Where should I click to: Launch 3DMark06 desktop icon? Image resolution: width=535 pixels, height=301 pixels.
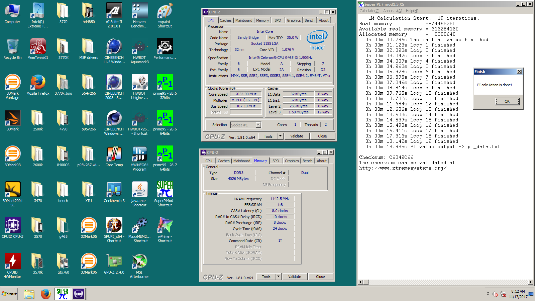[89, 264]
